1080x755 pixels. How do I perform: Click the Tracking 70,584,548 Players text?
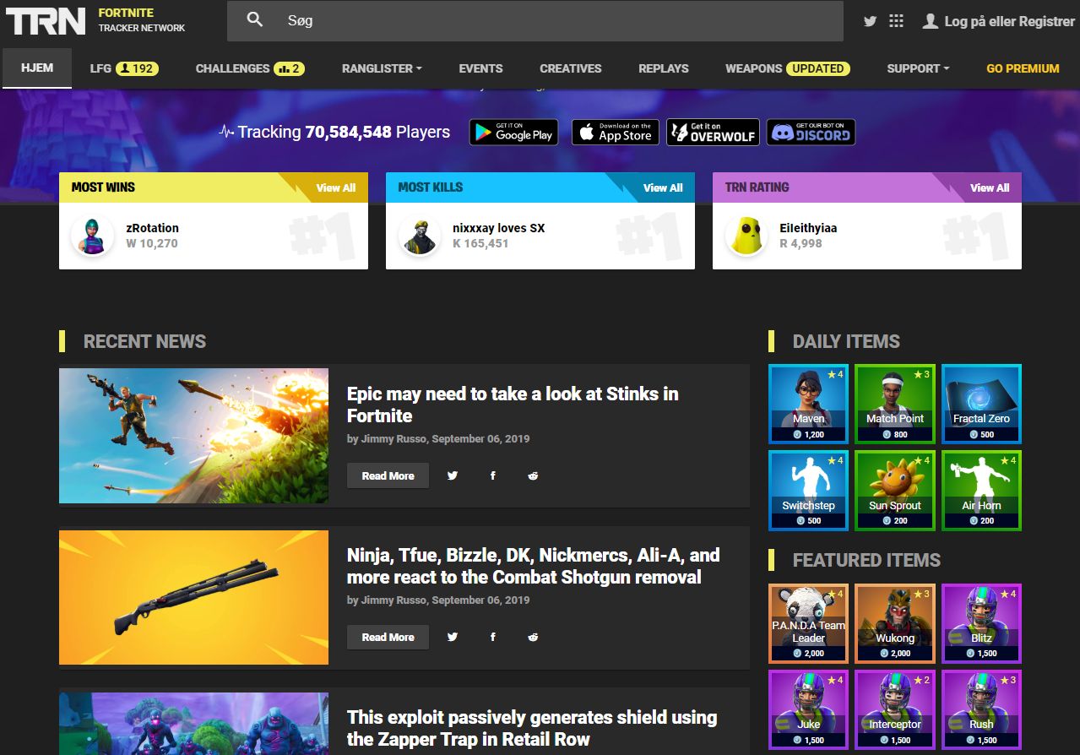point(344,132)
